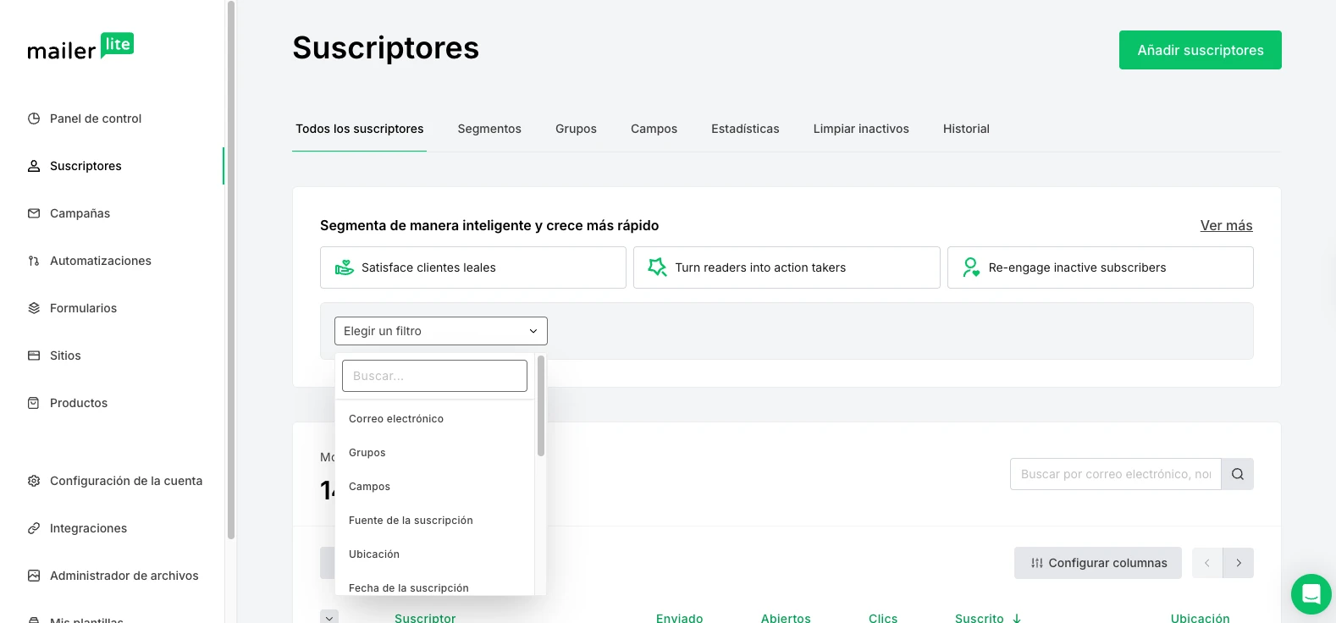Click the MailerLite logo
1336x623 pixels.
pos(80,47)
